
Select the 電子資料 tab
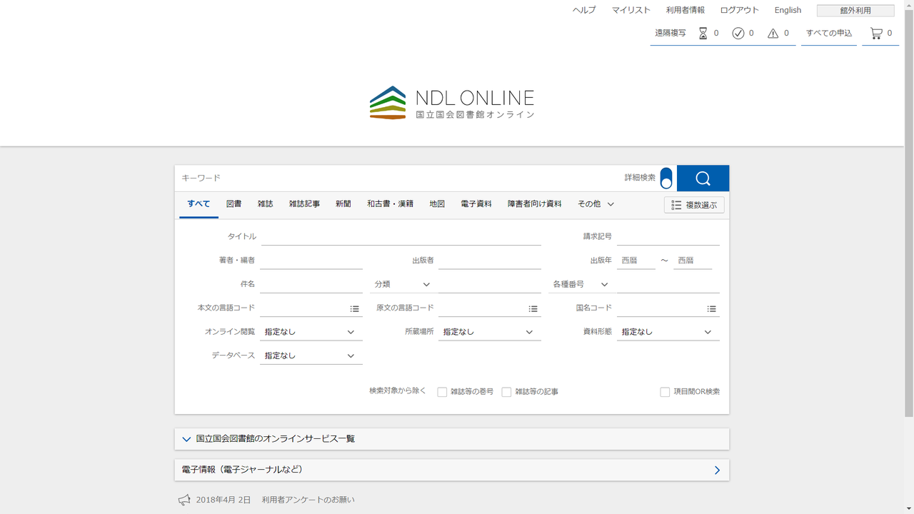(x=476, y=204)
